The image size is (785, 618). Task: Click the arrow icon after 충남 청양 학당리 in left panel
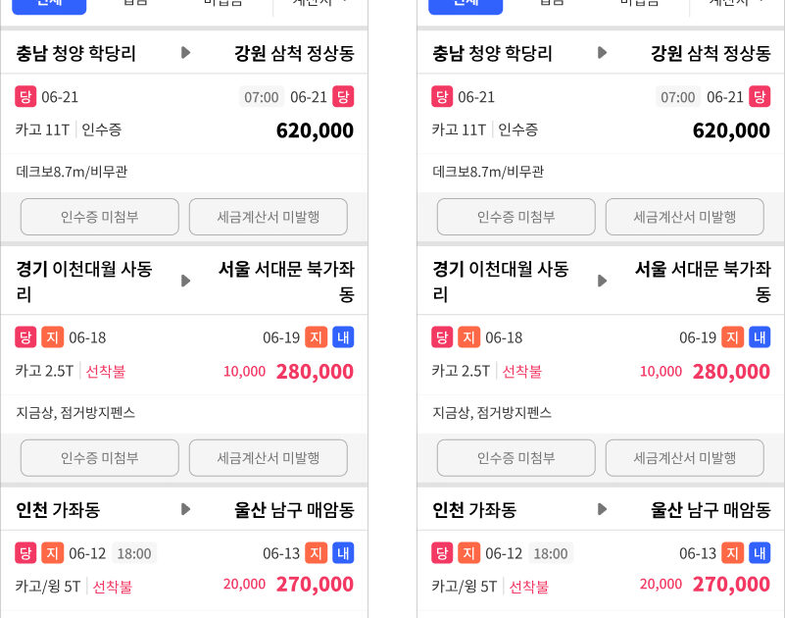click(186, 53)
